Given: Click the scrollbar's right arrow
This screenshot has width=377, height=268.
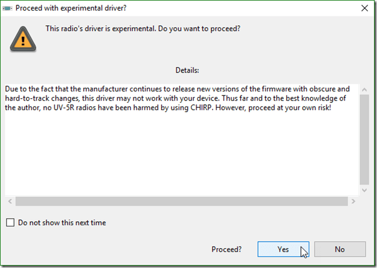Looking at the screenshot, I should [352, 201].
